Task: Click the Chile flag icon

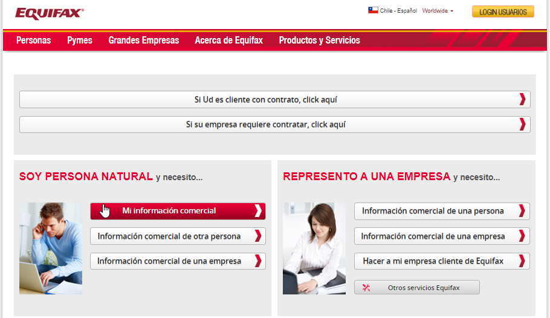Action: (373, 10)
